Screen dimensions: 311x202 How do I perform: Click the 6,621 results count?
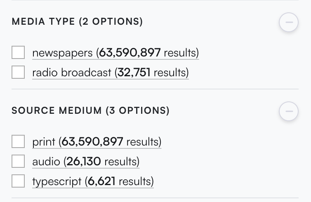coord(101,181)
